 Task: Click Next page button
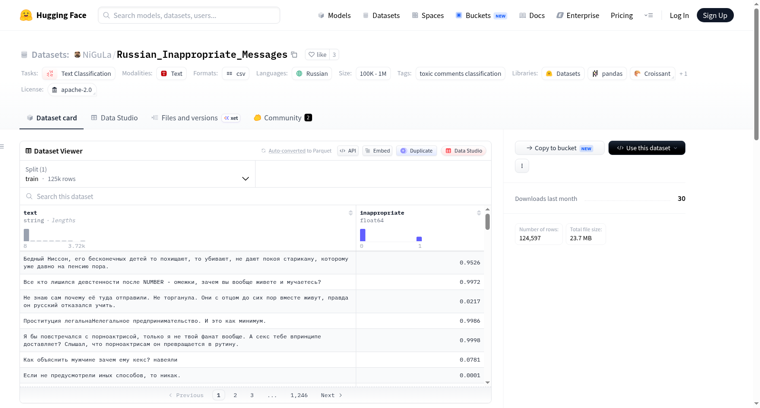[x=331, y=395]
